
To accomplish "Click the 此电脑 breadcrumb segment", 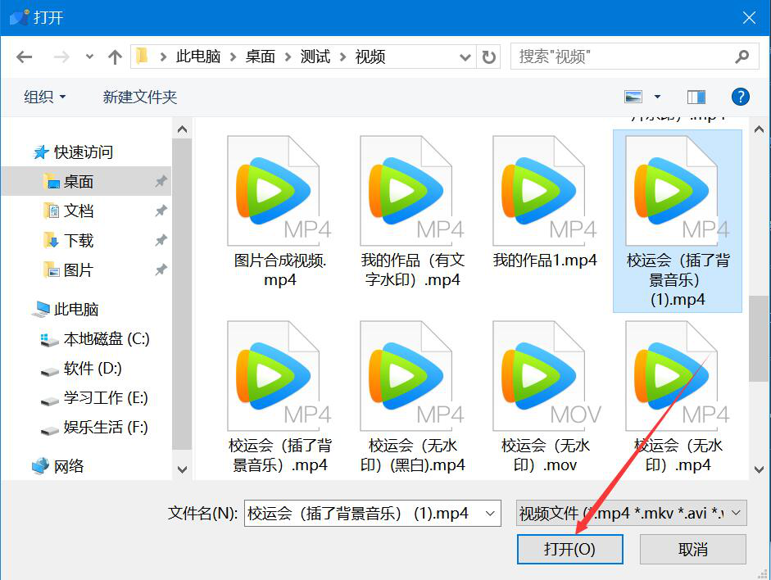I will 198,57.
